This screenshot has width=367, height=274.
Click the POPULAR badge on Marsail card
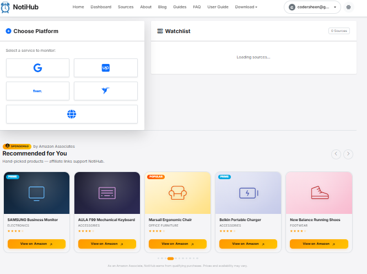156,176
